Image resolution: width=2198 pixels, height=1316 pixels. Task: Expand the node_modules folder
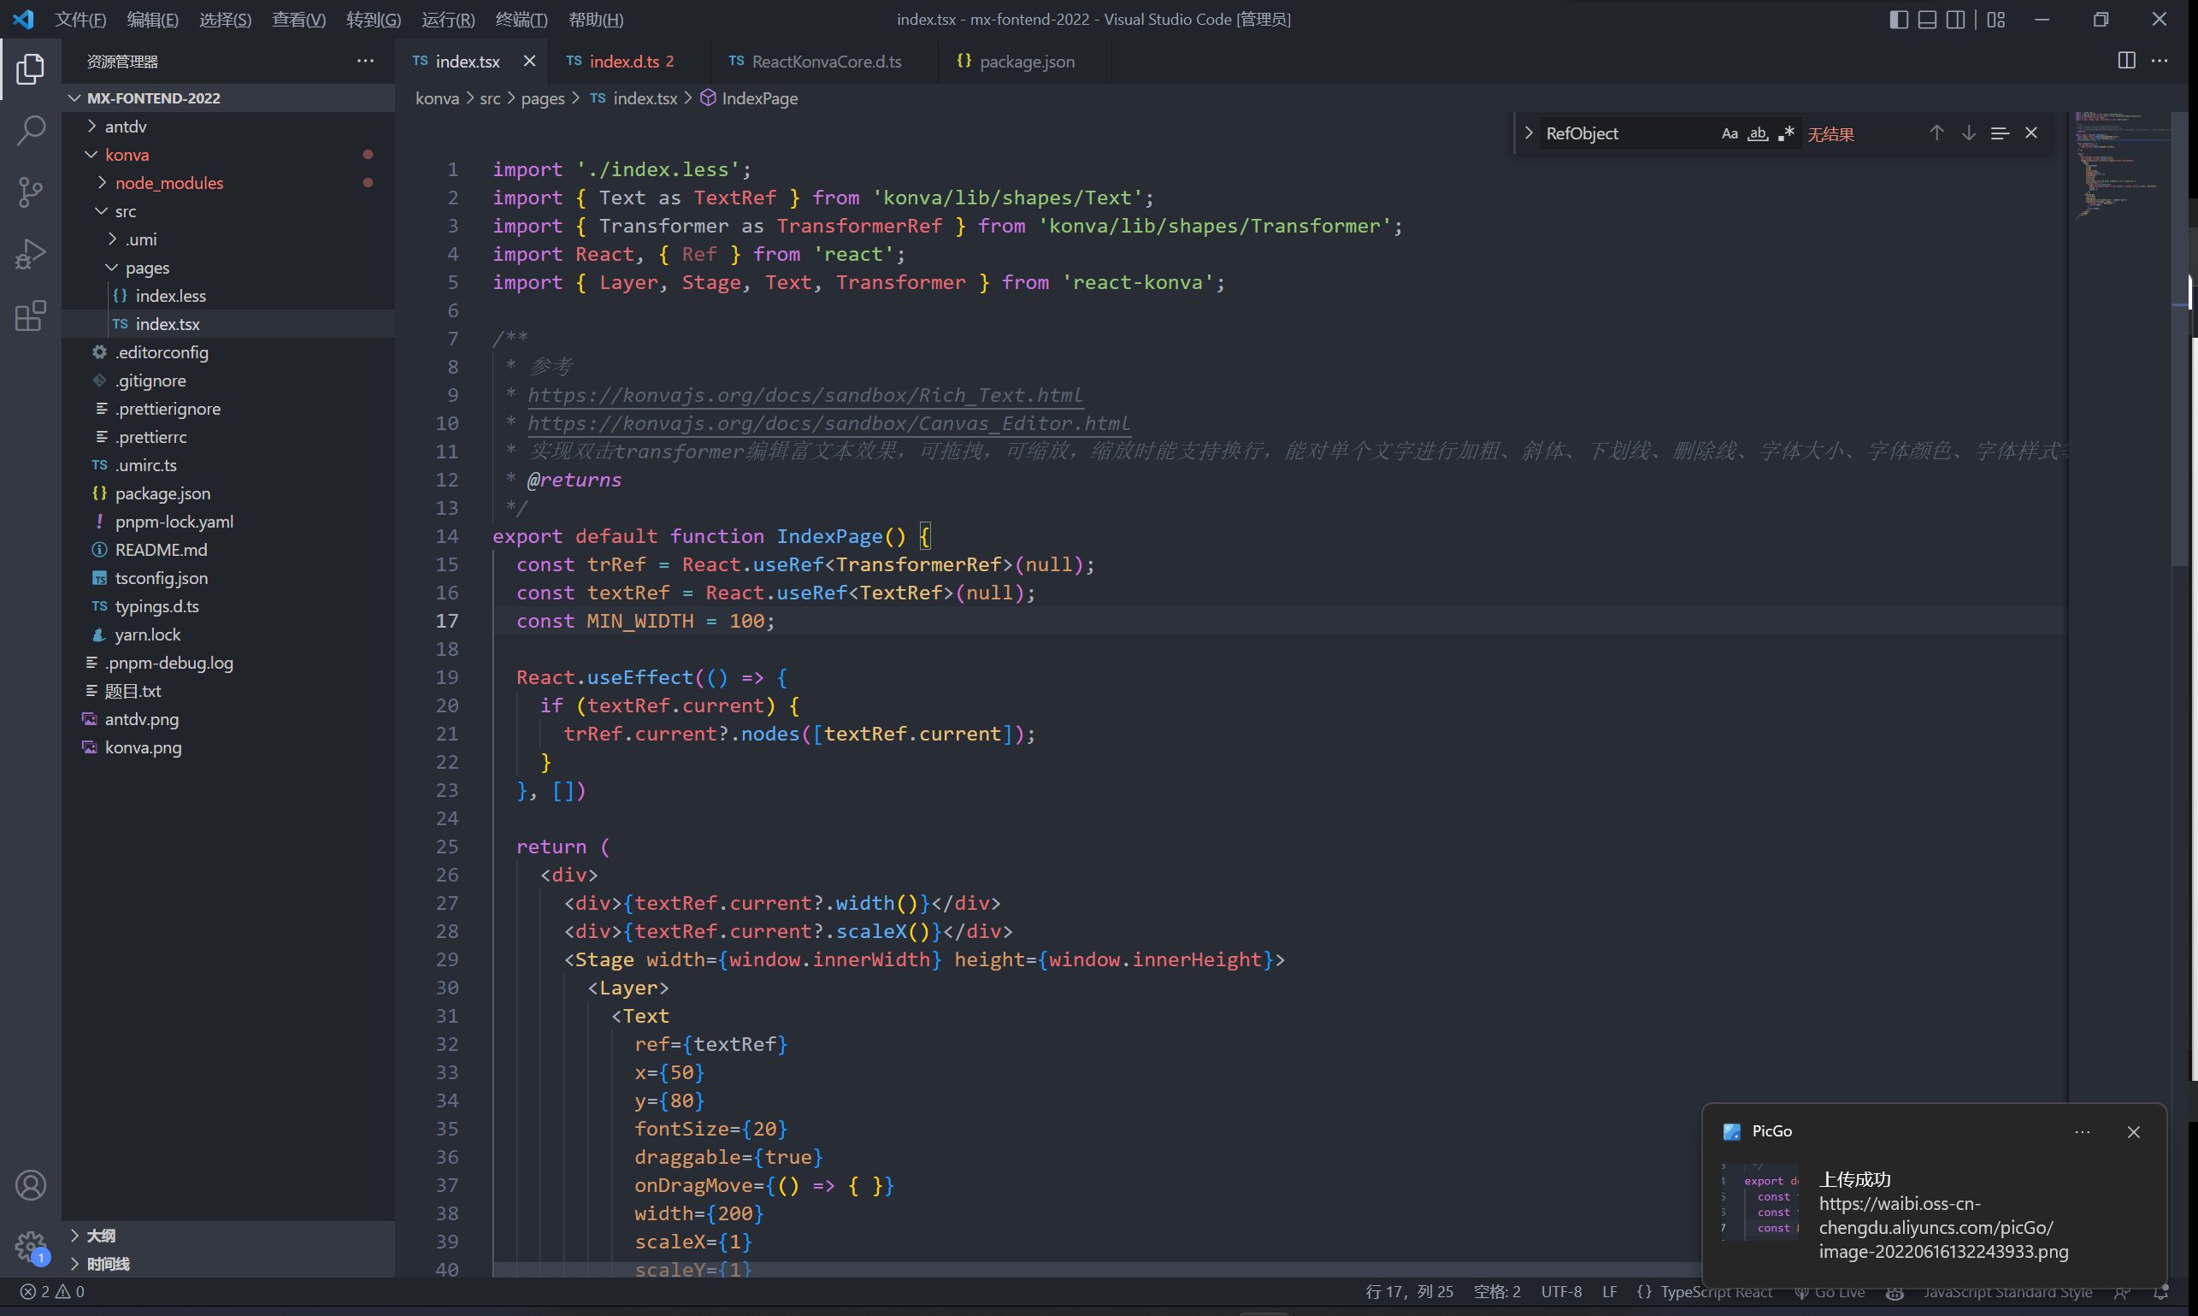point(168,183)
